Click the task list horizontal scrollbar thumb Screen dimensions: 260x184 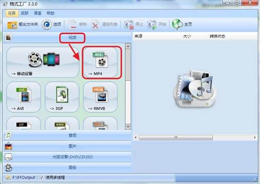(176, 137)
